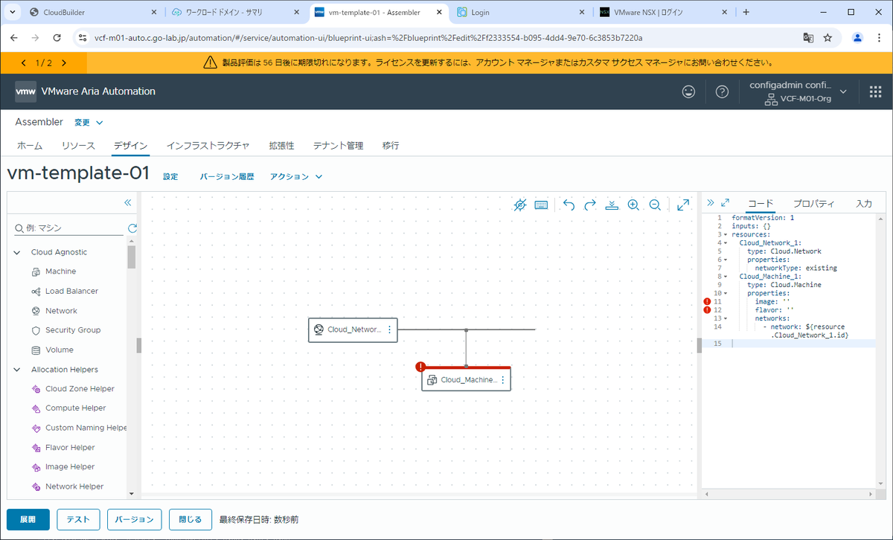Switch to the インフラストラクチャ tab
The width and height of the screenshot is (893, 540).
point(208,146)
